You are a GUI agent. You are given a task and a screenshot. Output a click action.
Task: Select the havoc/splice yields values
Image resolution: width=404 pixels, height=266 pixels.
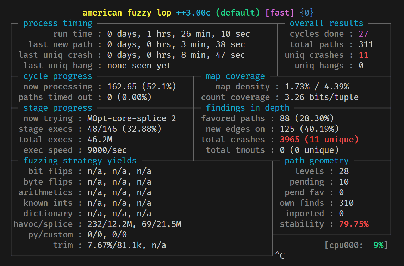tap(134, 224)
